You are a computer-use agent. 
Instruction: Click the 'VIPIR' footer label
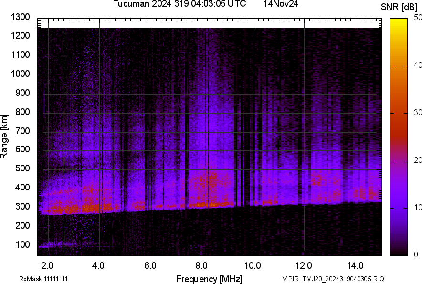291,279
